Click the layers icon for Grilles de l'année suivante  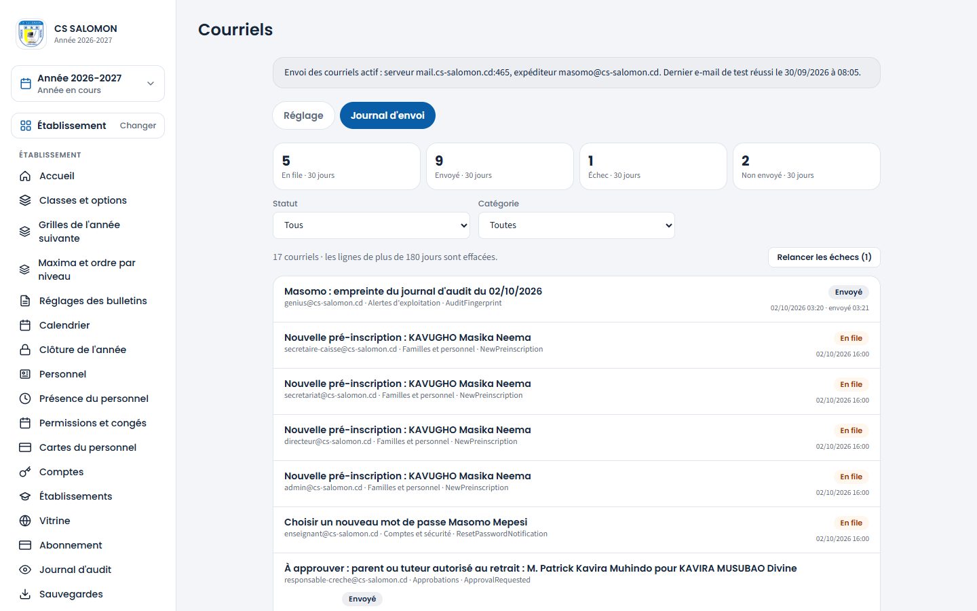click(x=25, y=232)
